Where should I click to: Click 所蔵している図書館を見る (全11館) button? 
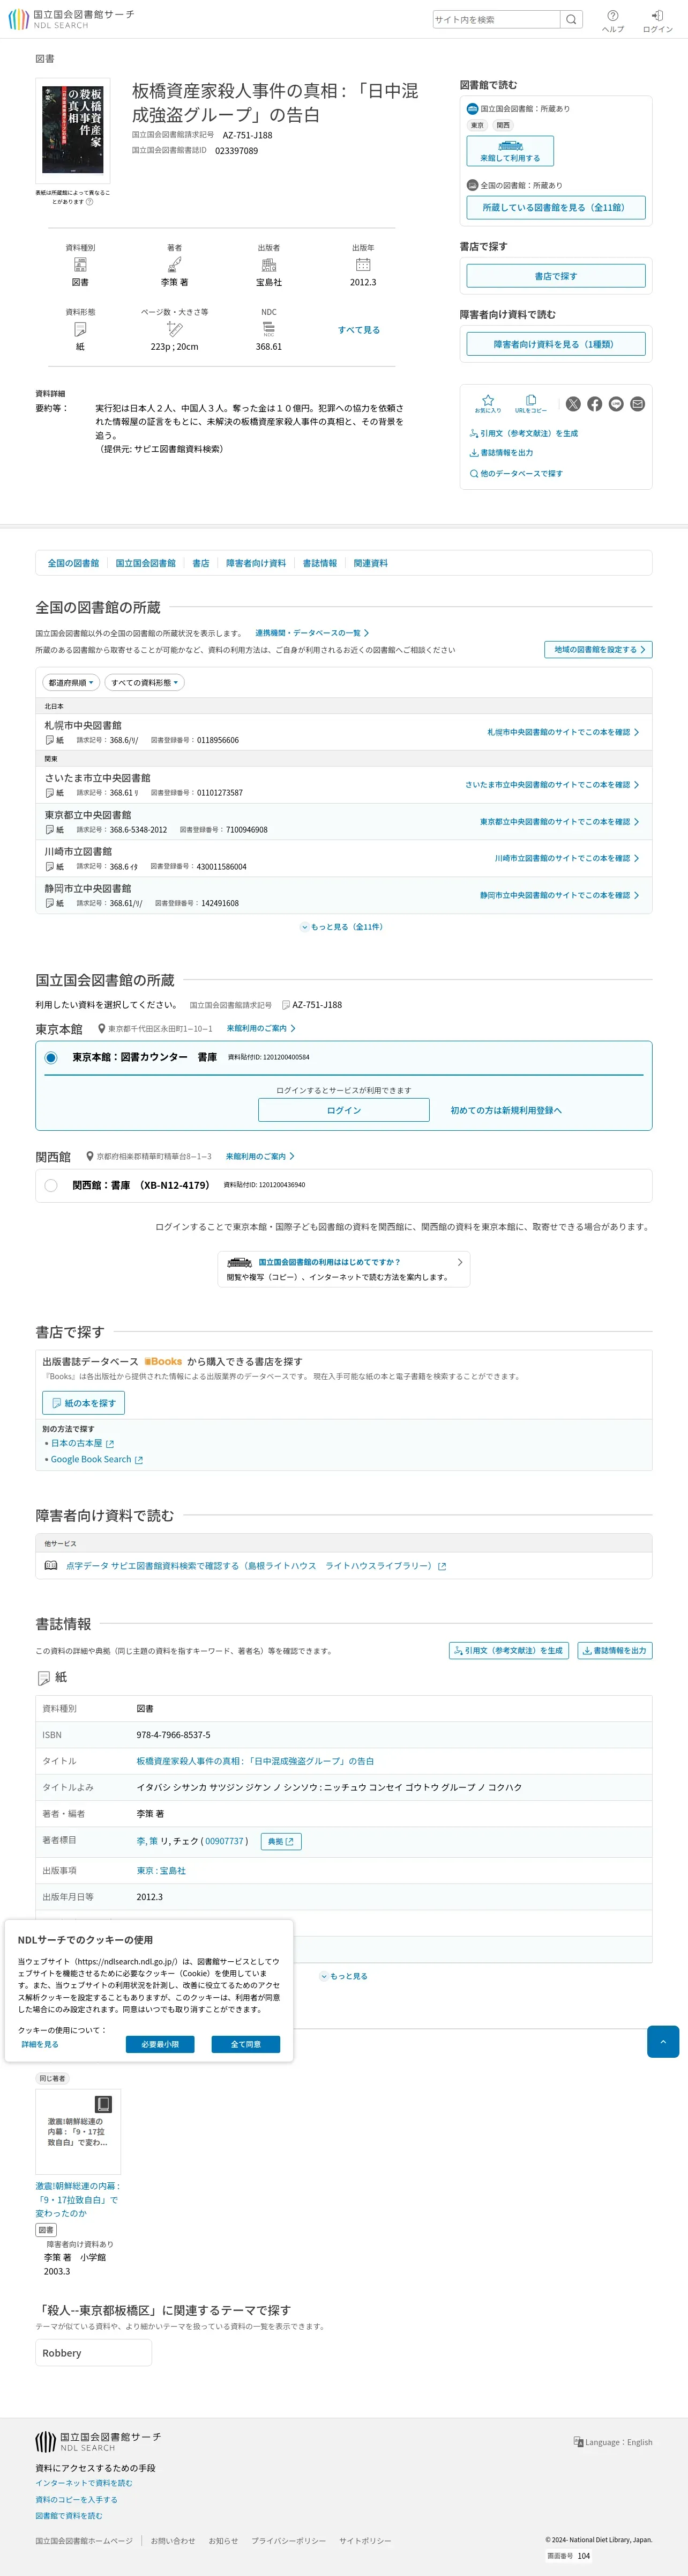tap(556, 207)
